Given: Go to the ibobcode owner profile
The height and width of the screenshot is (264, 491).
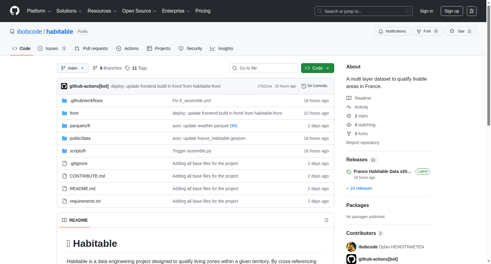Looking at the screenshot, I should tap(29, 32).
